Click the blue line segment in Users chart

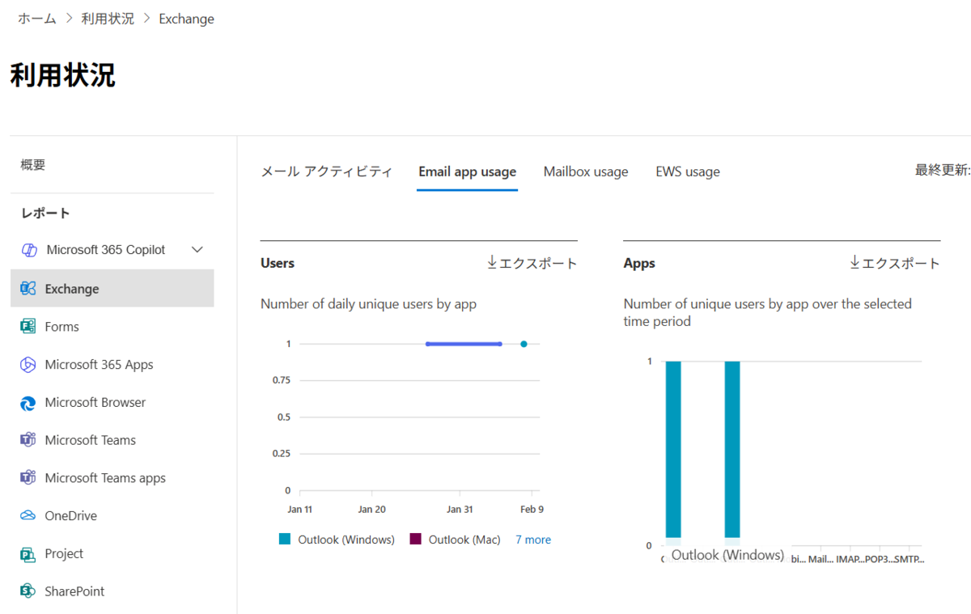click(464, 344)
